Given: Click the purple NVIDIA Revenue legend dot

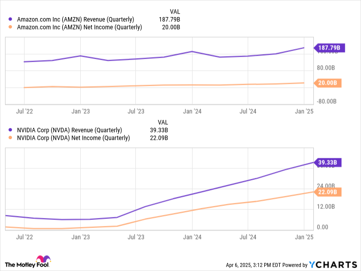Looking at the screenshot, I should [11, 130].
